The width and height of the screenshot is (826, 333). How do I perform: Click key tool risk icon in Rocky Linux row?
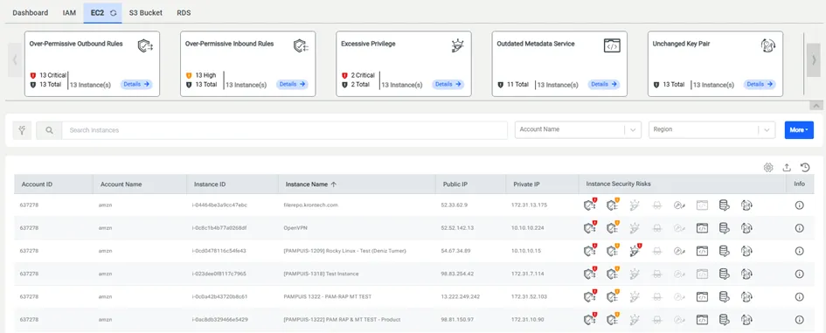click(x=679, y=251)
